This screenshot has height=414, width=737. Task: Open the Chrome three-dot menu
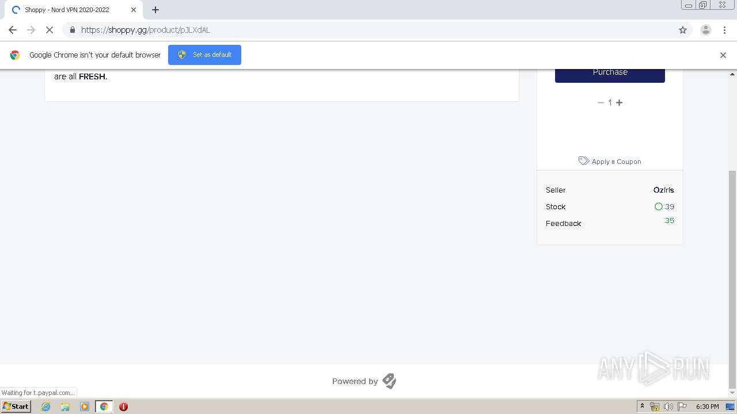tap(724, 30)
